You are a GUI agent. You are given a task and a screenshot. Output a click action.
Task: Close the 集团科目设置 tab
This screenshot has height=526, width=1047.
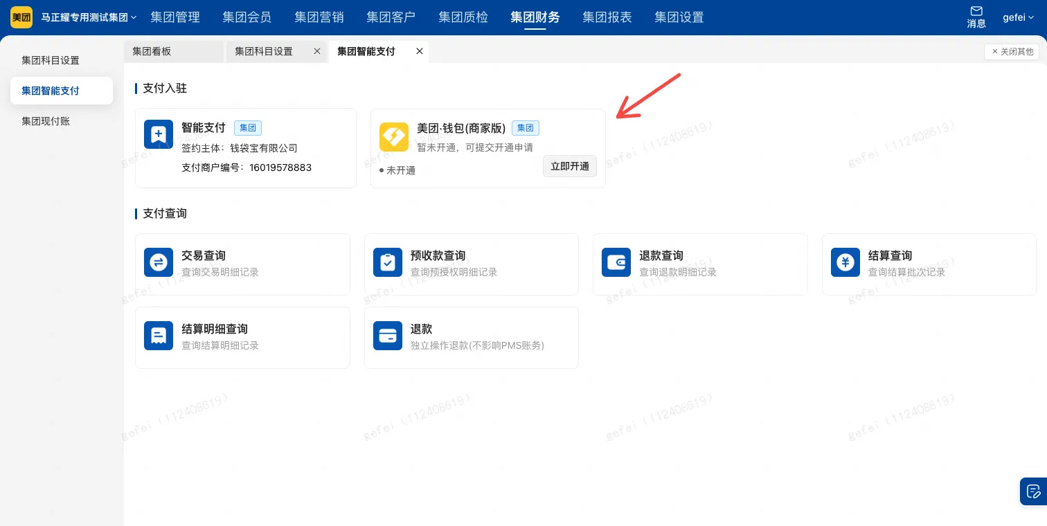coord(317,51)
